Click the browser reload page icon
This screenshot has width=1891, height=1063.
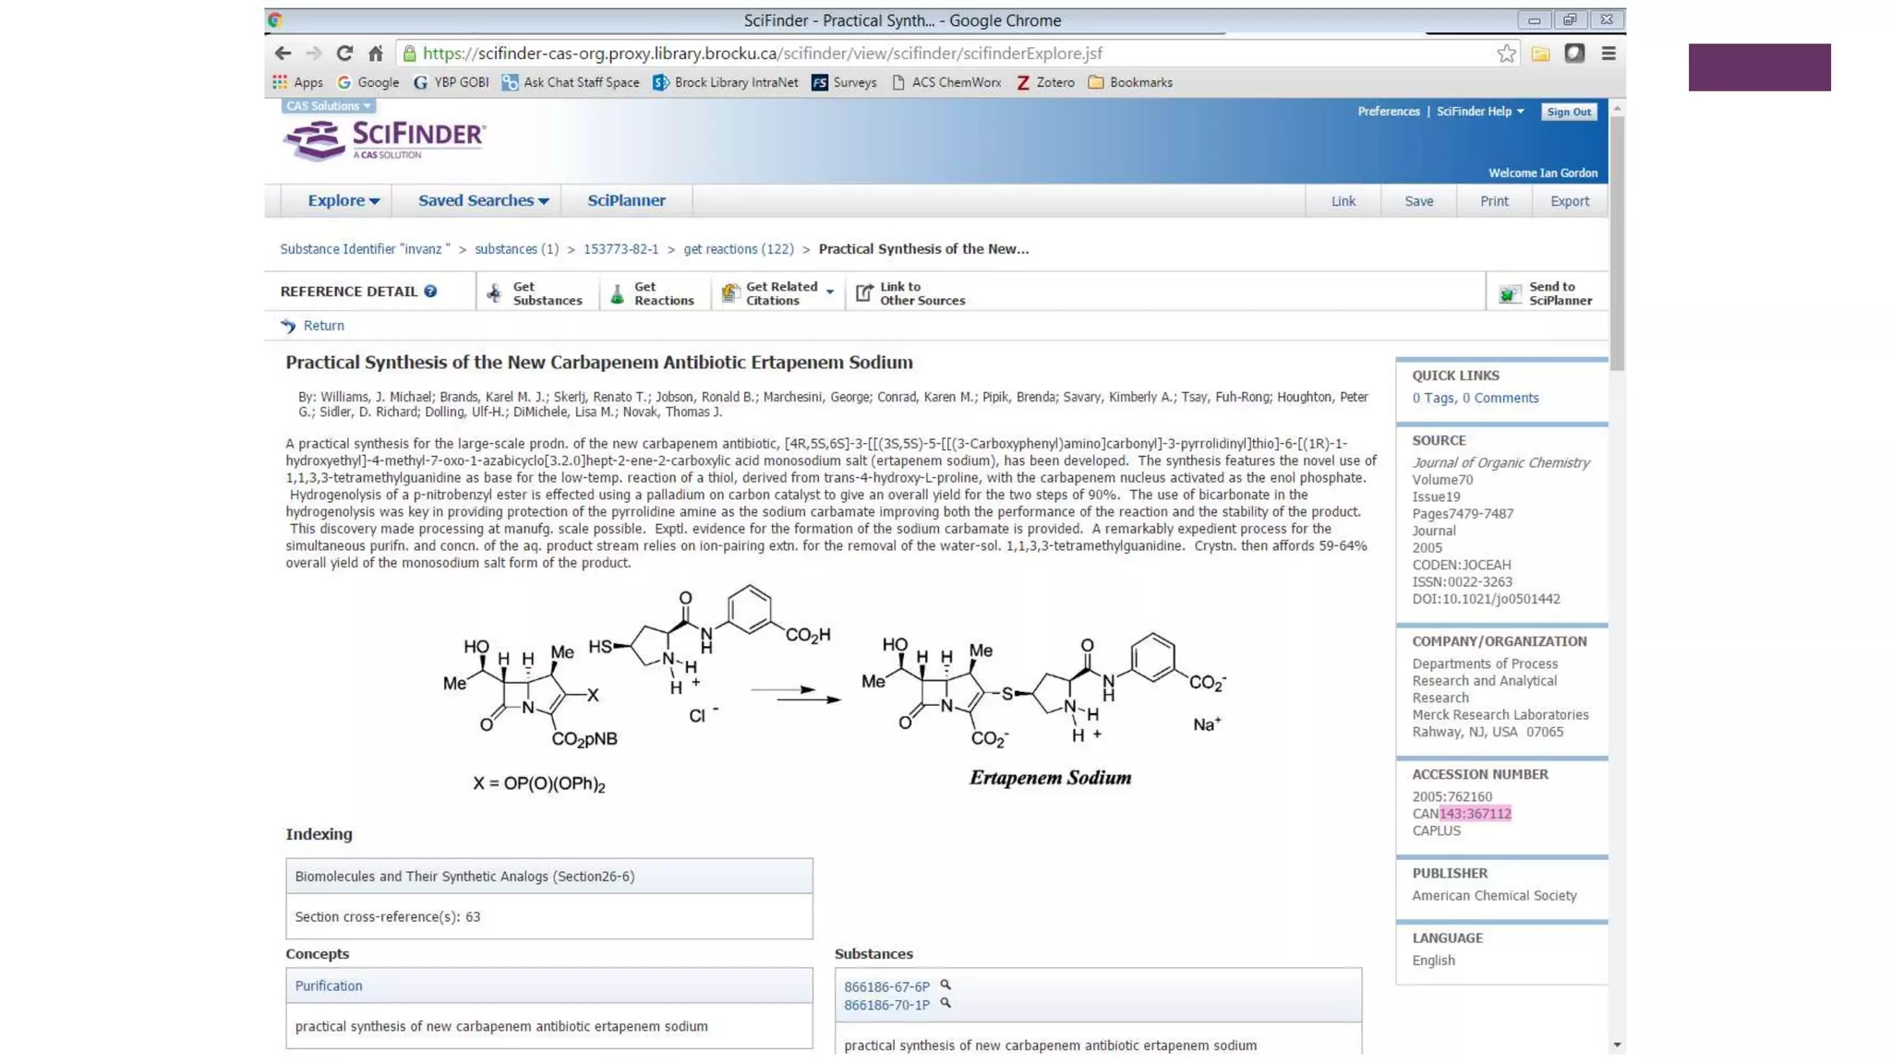(344, 54)
